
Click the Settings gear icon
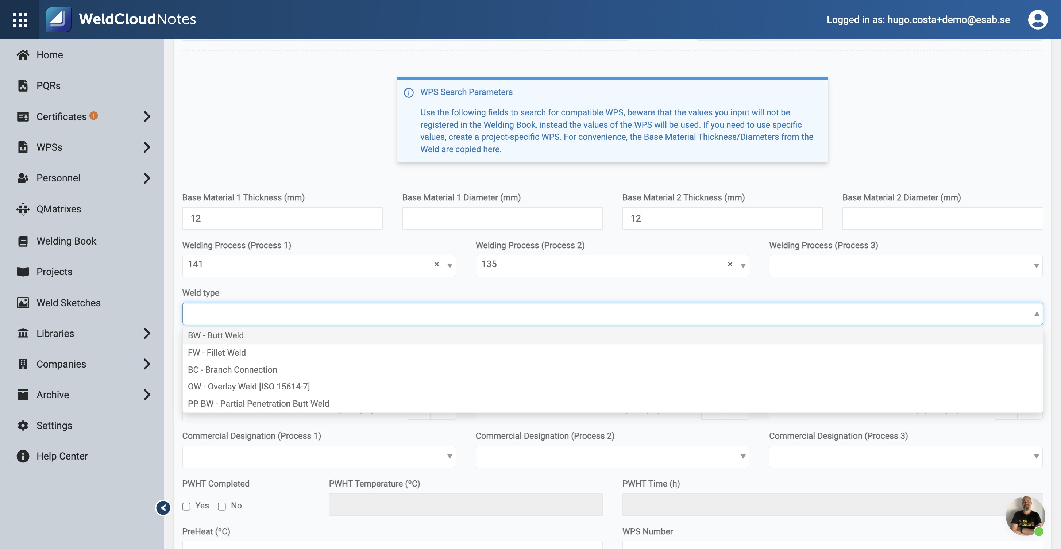(23, 425)
